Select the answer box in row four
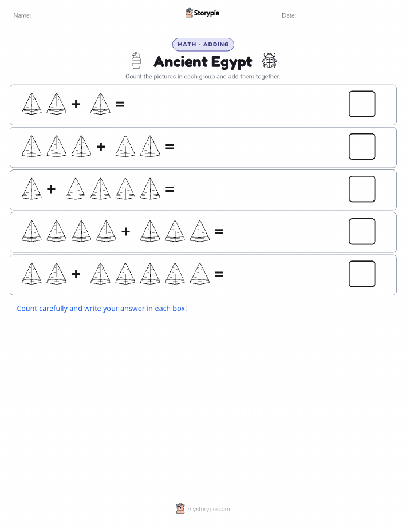The image size is (406, 525). click(362, 231)
